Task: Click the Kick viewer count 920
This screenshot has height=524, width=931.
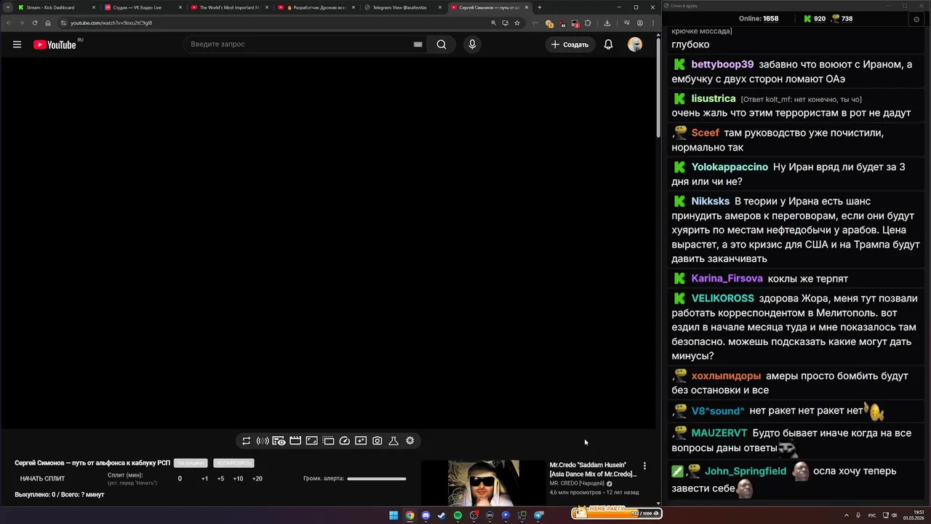Action: (814, 19)
